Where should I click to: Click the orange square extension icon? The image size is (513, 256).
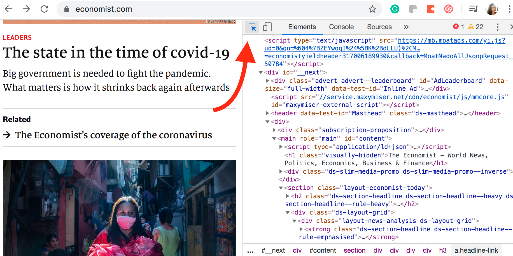point(431,9)
